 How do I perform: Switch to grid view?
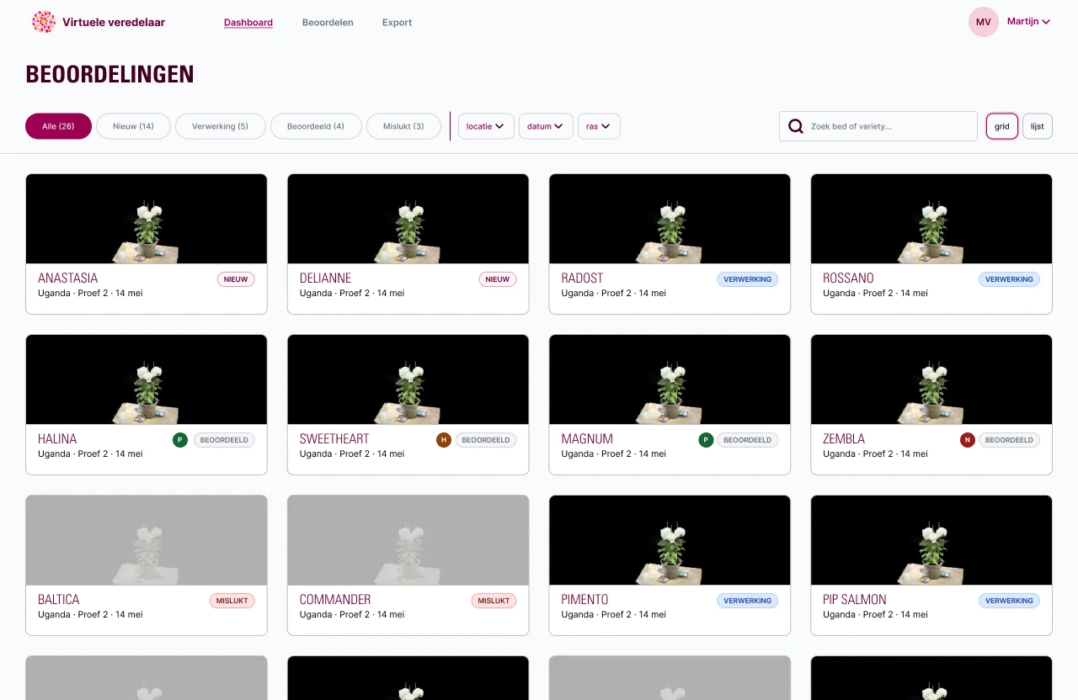pos(1002,126)
